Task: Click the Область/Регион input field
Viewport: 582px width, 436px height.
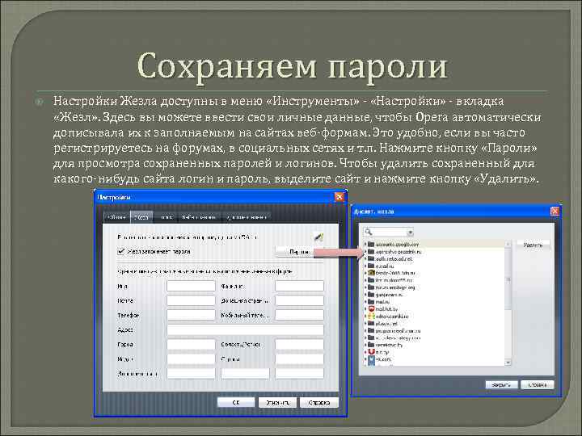Action: [x=299, y=344]
